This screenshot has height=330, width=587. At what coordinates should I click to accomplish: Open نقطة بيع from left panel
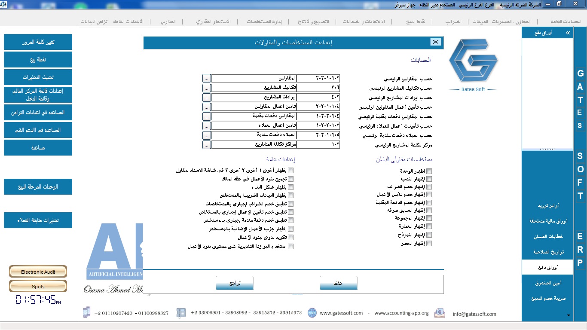click(38, 60)
